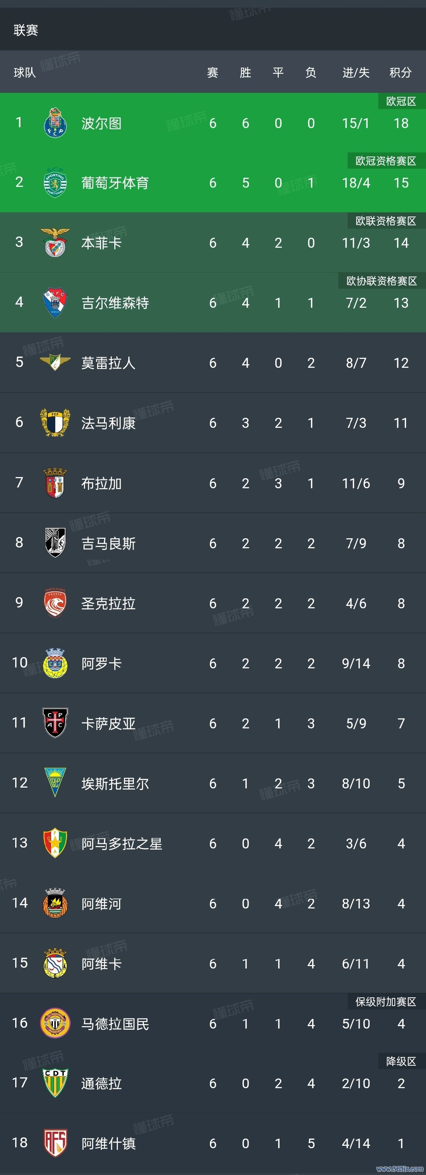Open the 布拉加 club crest icon

coord(55,483)
